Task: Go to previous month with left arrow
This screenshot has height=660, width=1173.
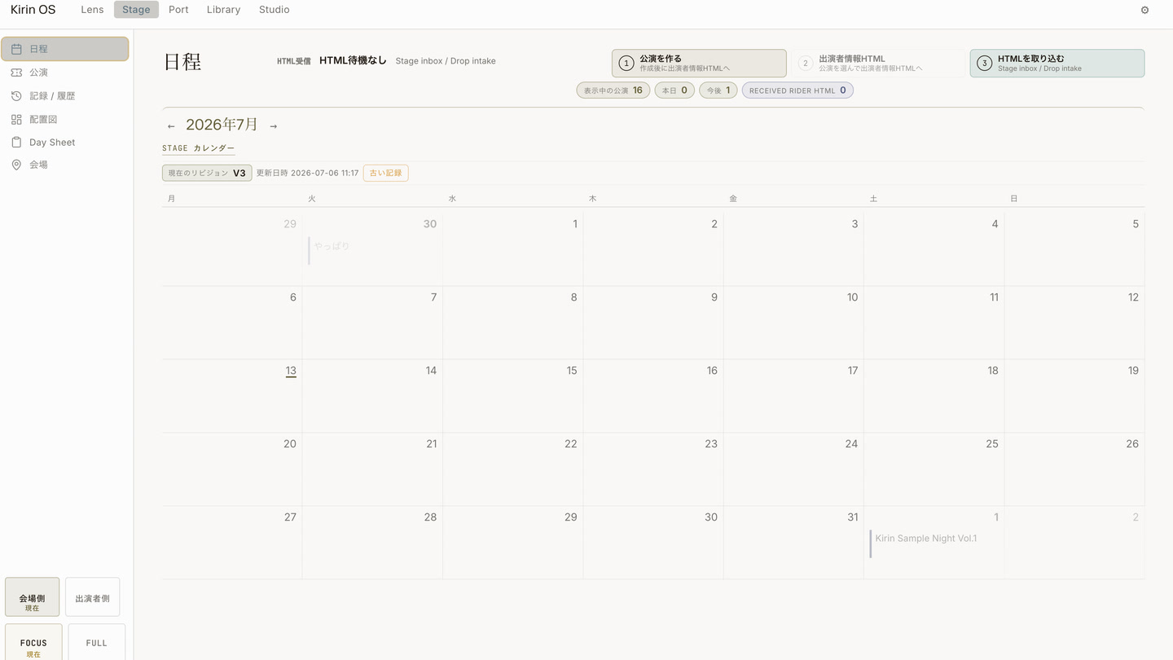Action: (x=171, y=126)
